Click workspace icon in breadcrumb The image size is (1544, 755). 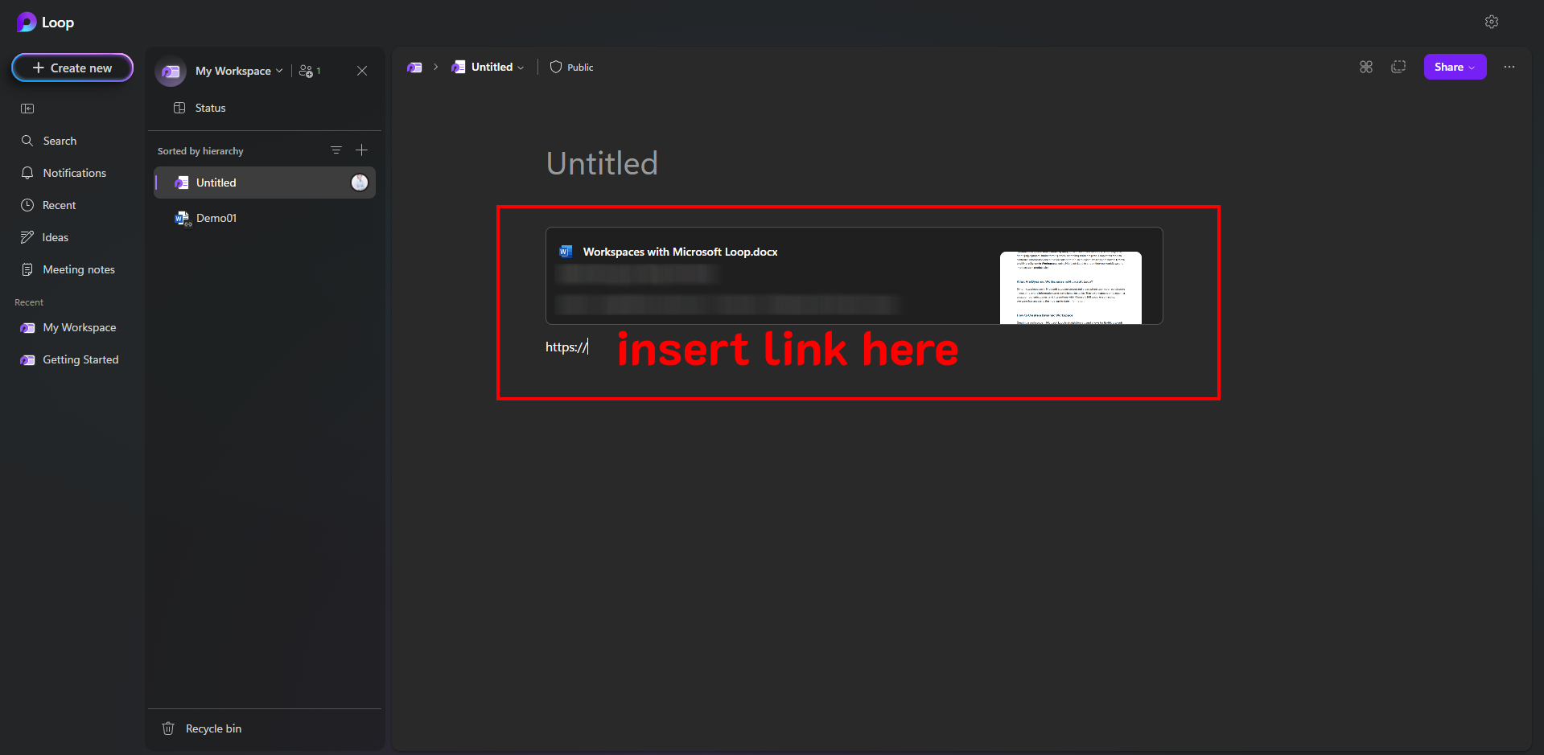414,68
